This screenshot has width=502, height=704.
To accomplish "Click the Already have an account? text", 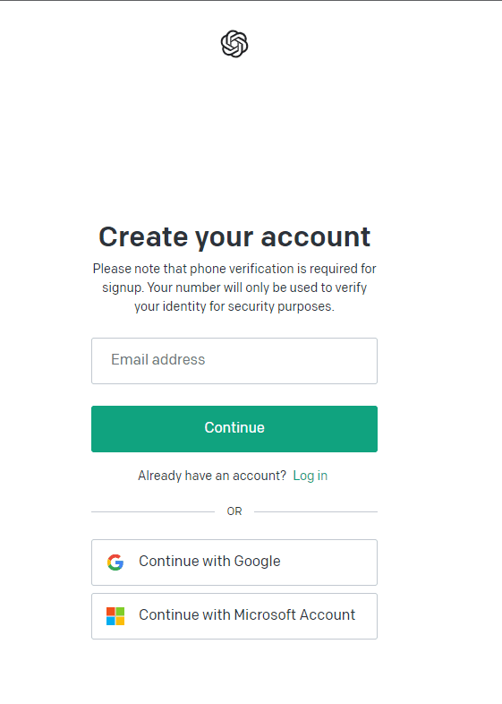I will 212,476.
